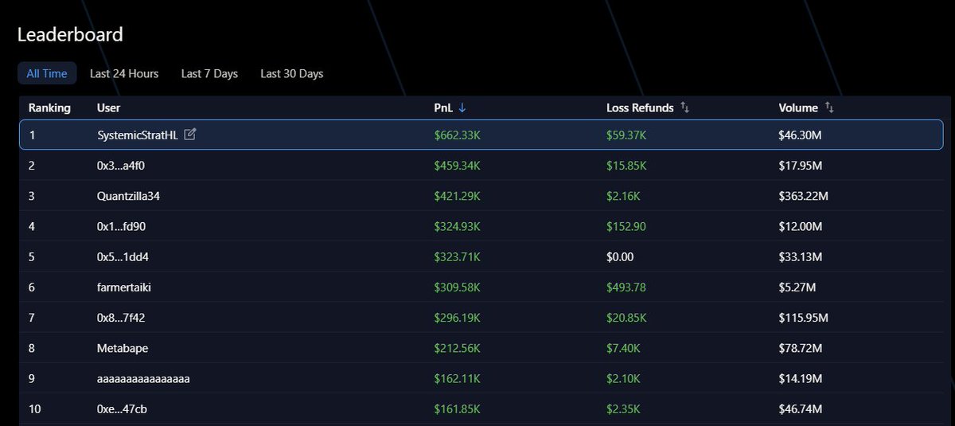Click volume $33.13M
The image size is (955, 426).
(x=800, y=257)
